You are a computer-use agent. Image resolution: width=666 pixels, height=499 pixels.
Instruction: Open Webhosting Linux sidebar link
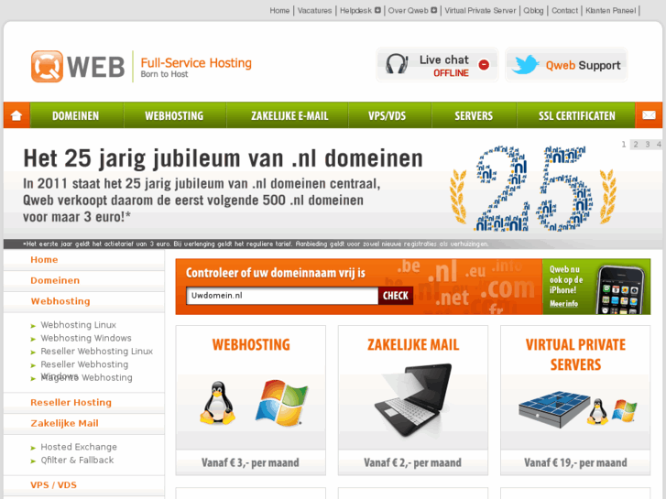click(x=78, y=325)
